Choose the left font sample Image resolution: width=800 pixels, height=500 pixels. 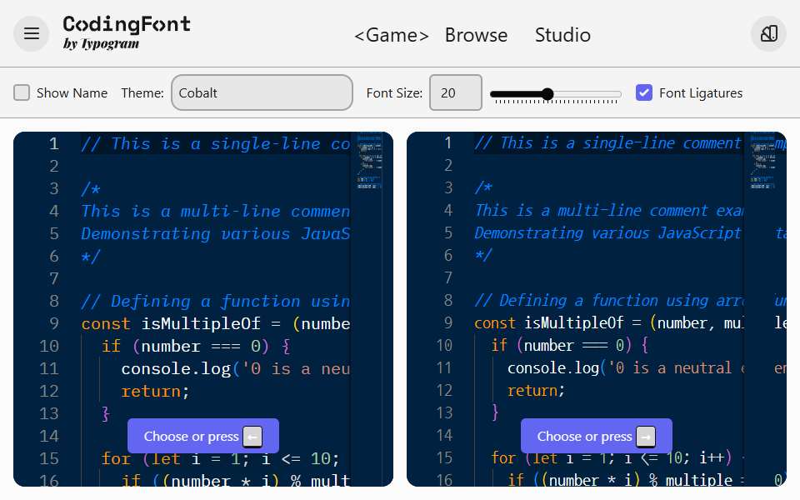coord(203,436)
